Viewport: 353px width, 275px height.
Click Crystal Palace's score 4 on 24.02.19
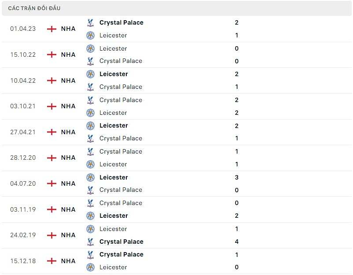coord(237,242)
